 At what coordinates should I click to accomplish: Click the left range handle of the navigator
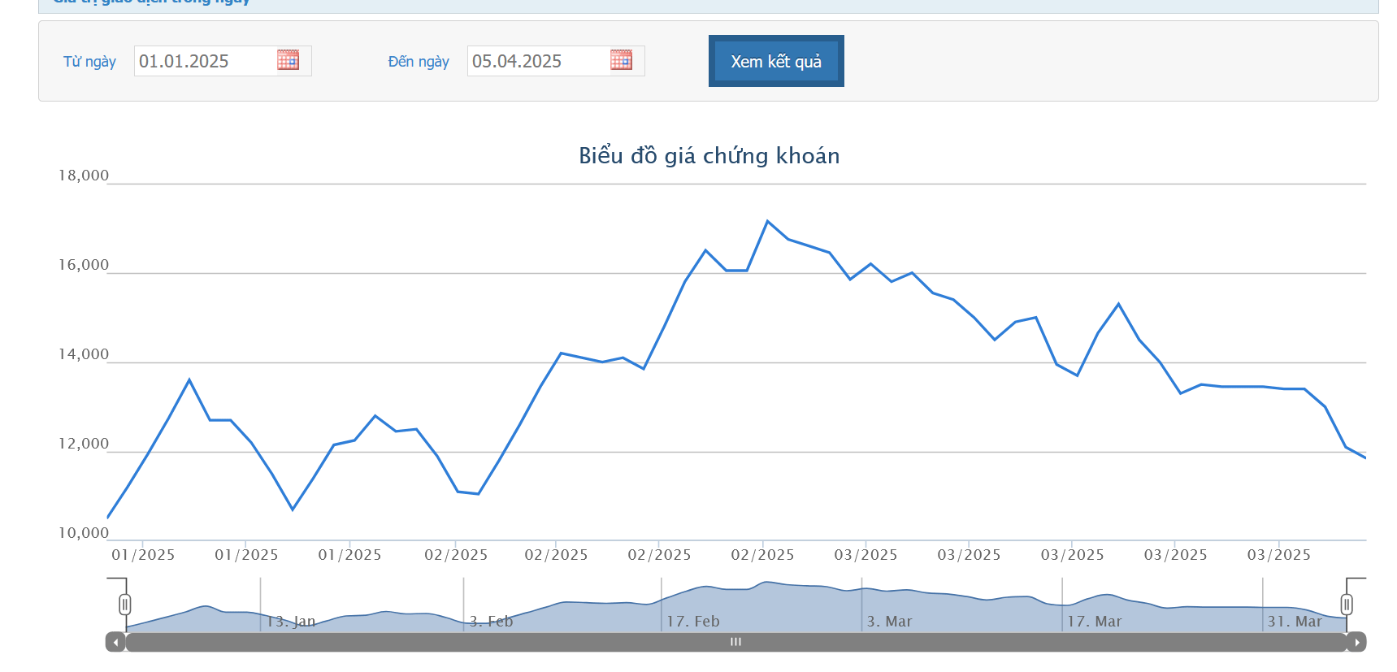point(124,605)
